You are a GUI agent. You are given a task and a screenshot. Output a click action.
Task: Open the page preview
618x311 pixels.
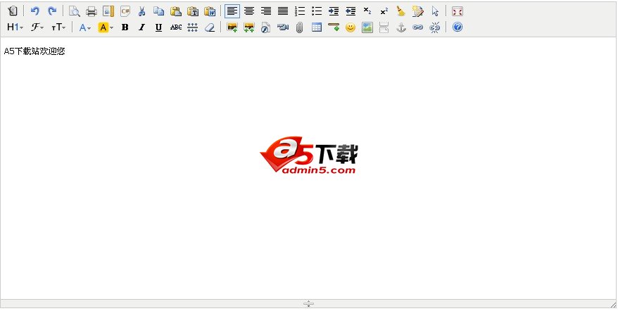click(x=74, y=11)
